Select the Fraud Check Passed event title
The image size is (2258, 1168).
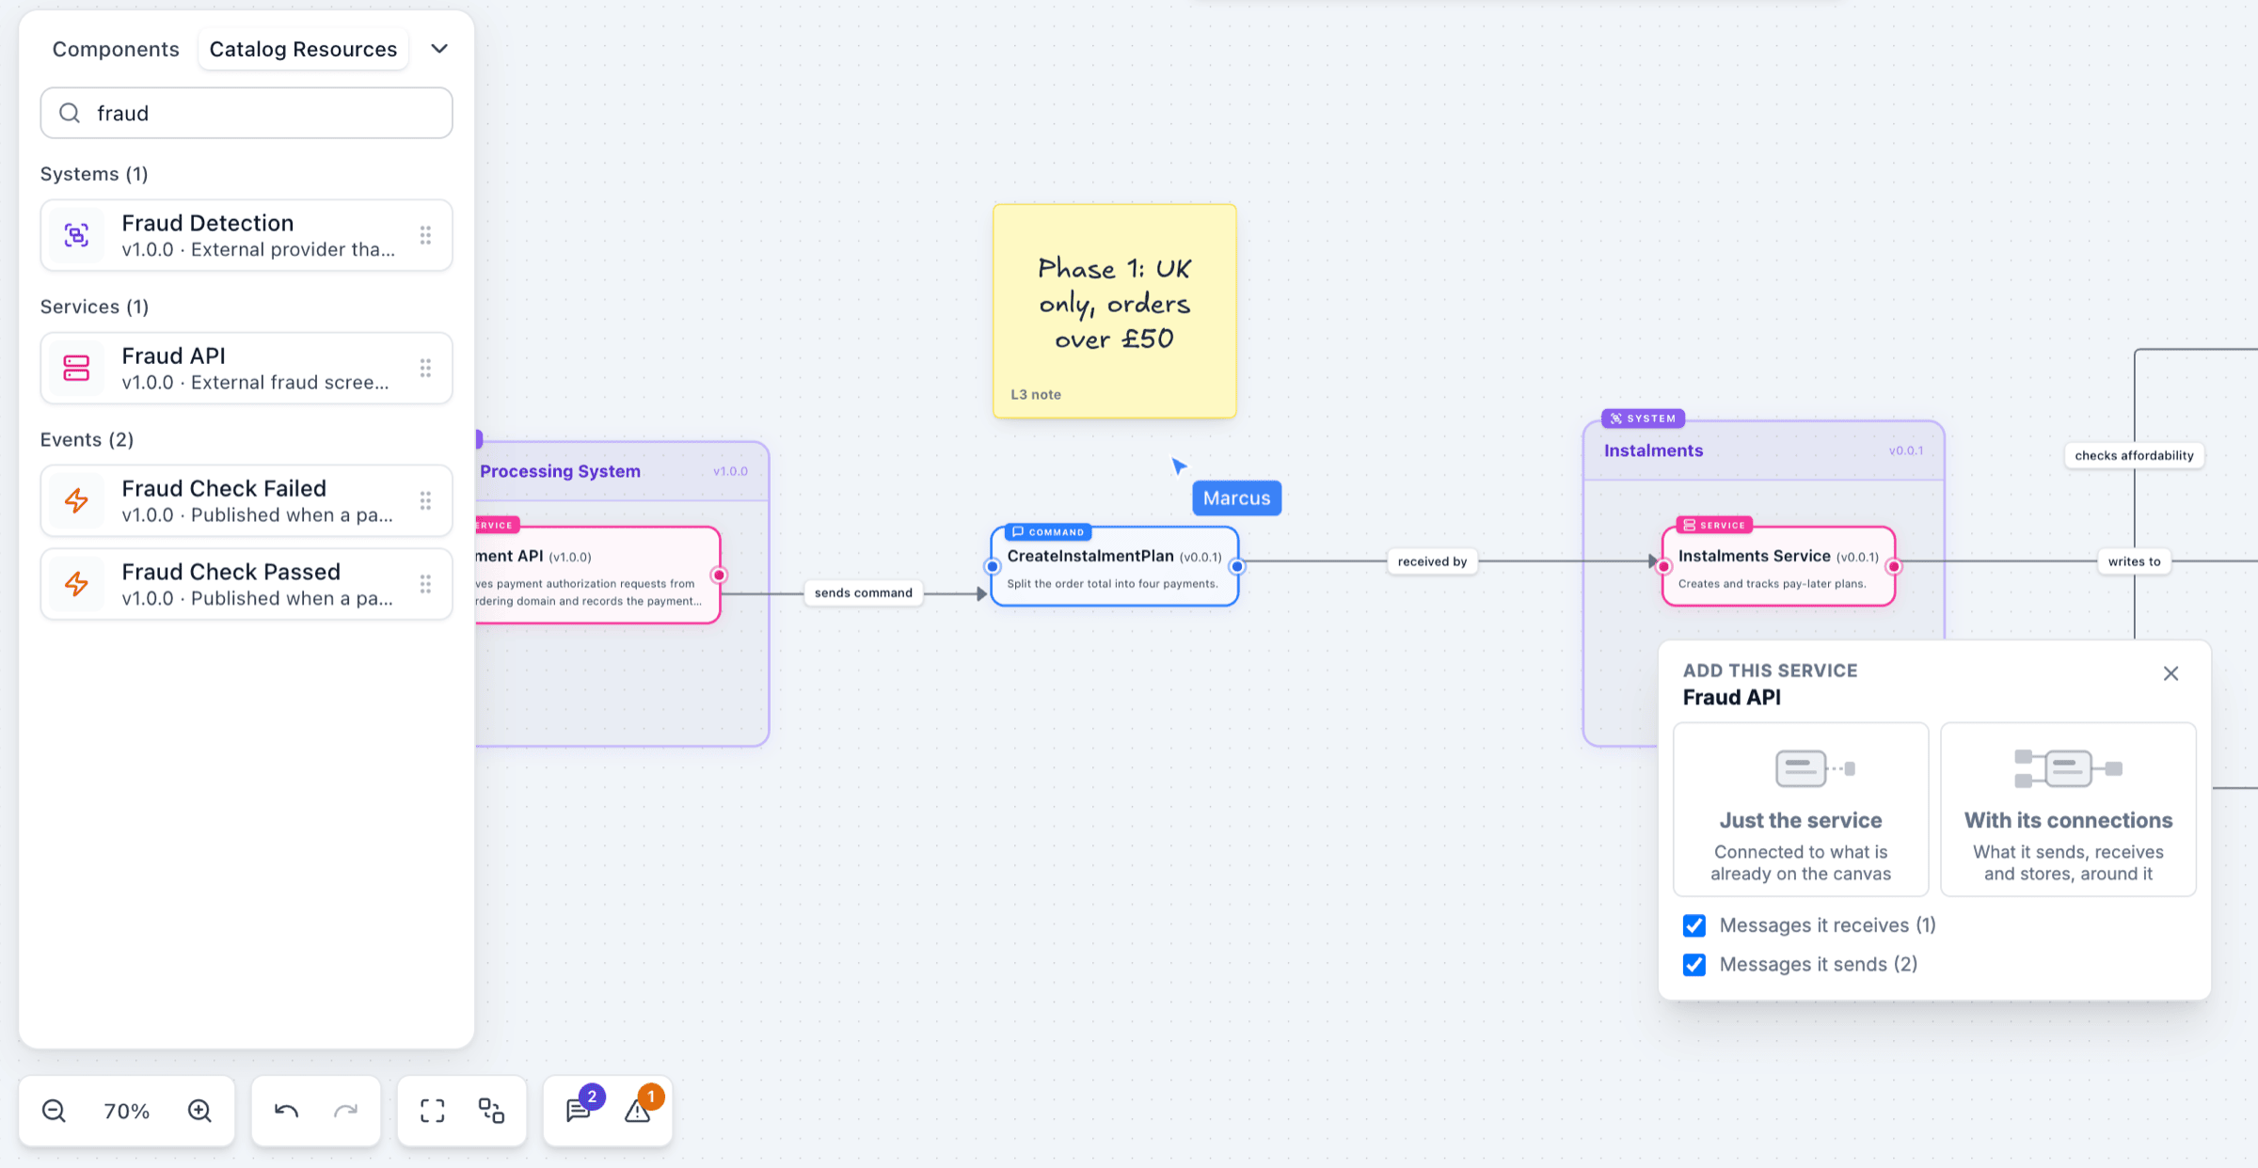231,572
